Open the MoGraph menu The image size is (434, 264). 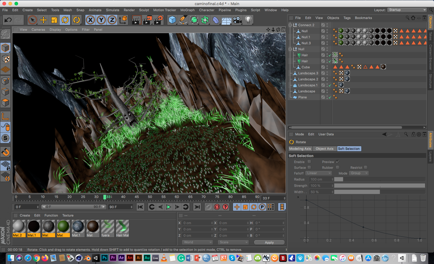[x=187, y=10]
